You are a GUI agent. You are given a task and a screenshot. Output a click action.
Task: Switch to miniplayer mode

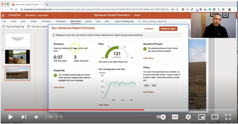(201, 117)
